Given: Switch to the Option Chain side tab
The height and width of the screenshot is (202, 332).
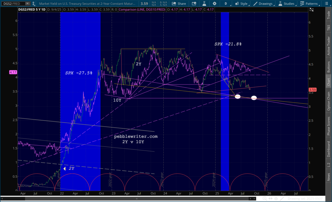Looking at the screenshot, I should tap(329, 101).
